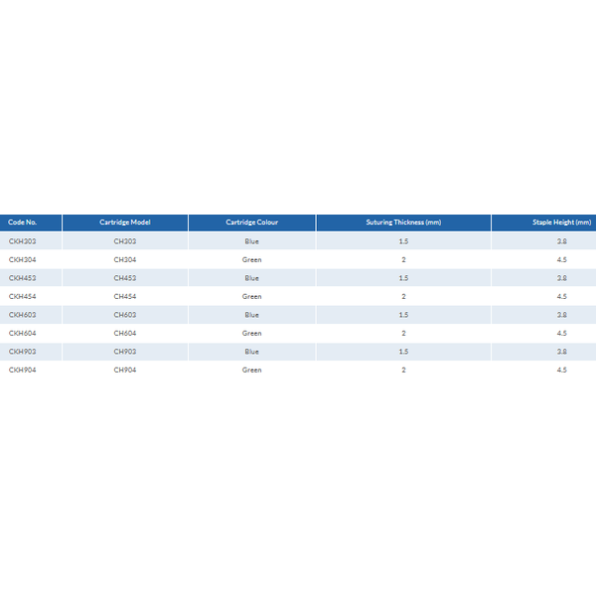Click cartridge model "CH453"
The height and width of the screenshot is (596, 596).
tap(125, 278)
